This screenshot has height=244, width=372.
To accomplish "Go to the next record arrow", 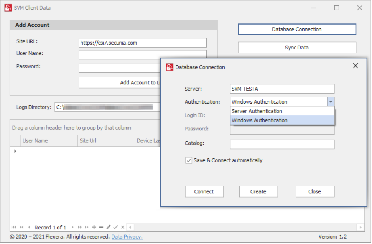I will pyautogui.click(x=73, y=228).
